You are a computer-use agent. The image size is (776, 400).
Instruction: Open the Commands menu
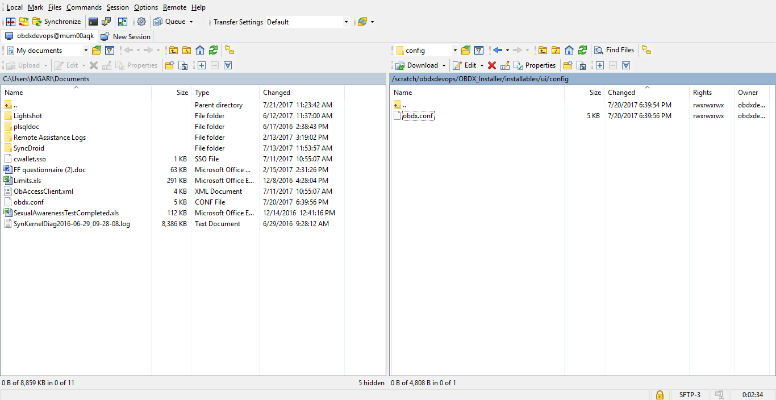tap(84, 7)
